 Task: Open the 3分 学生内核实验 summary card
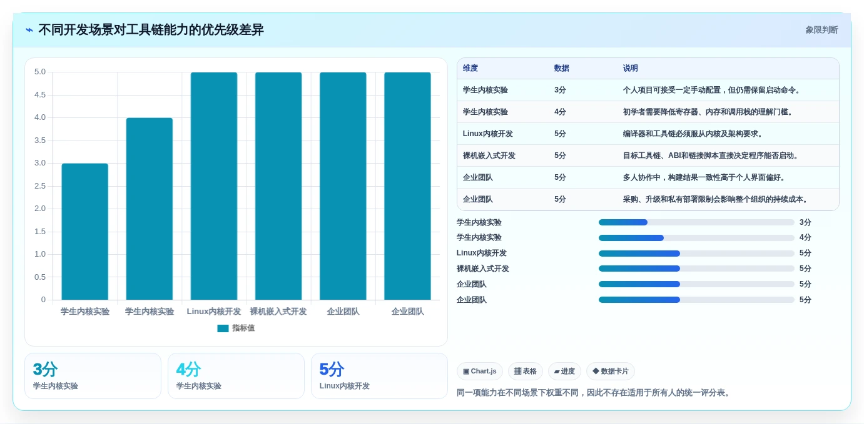click(93, 376)
